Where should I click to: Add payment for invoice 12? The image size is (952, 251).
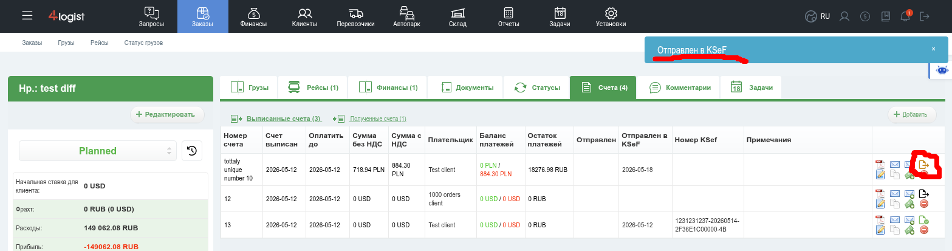909,204
